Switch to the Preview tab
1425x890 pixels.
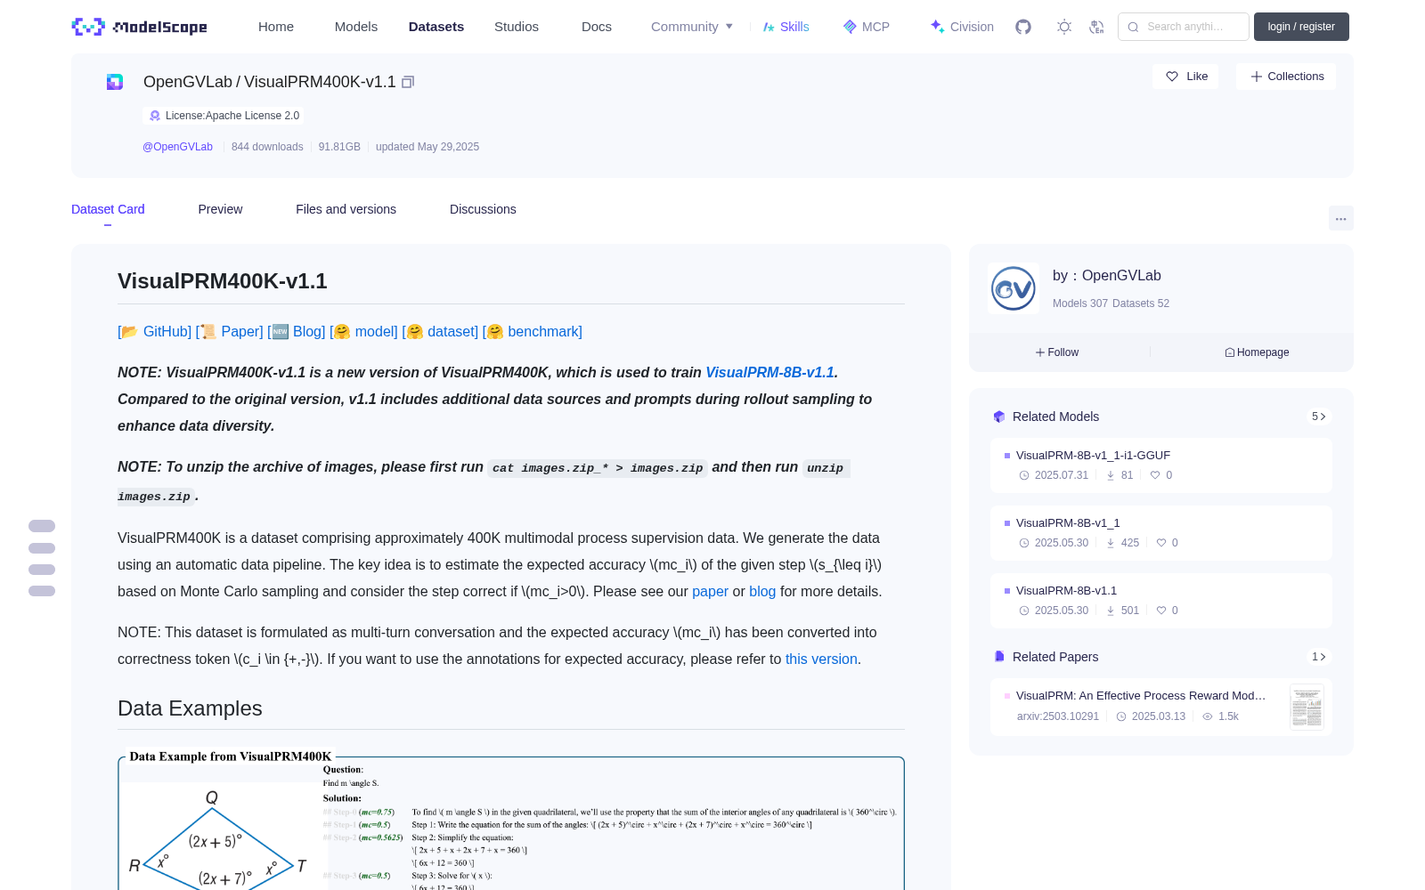[220, 209]
